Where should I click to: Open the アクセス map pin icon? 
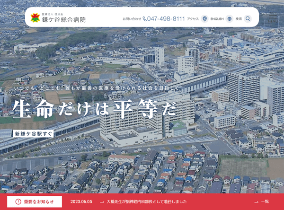click(204, 18)
